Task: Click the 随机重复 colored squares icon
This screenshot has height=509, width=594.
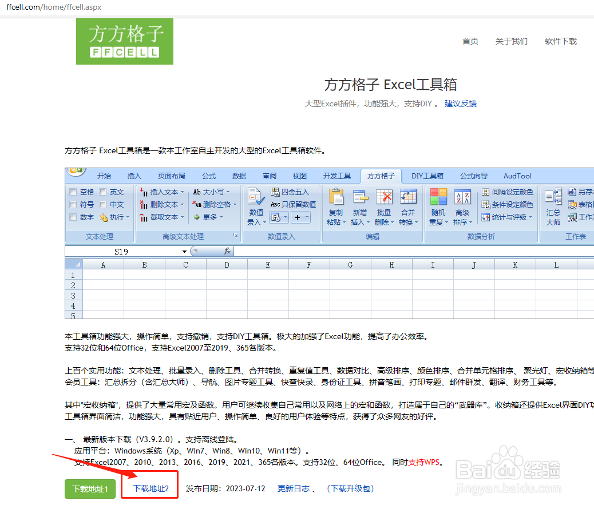Action: (x=438, y=197)
